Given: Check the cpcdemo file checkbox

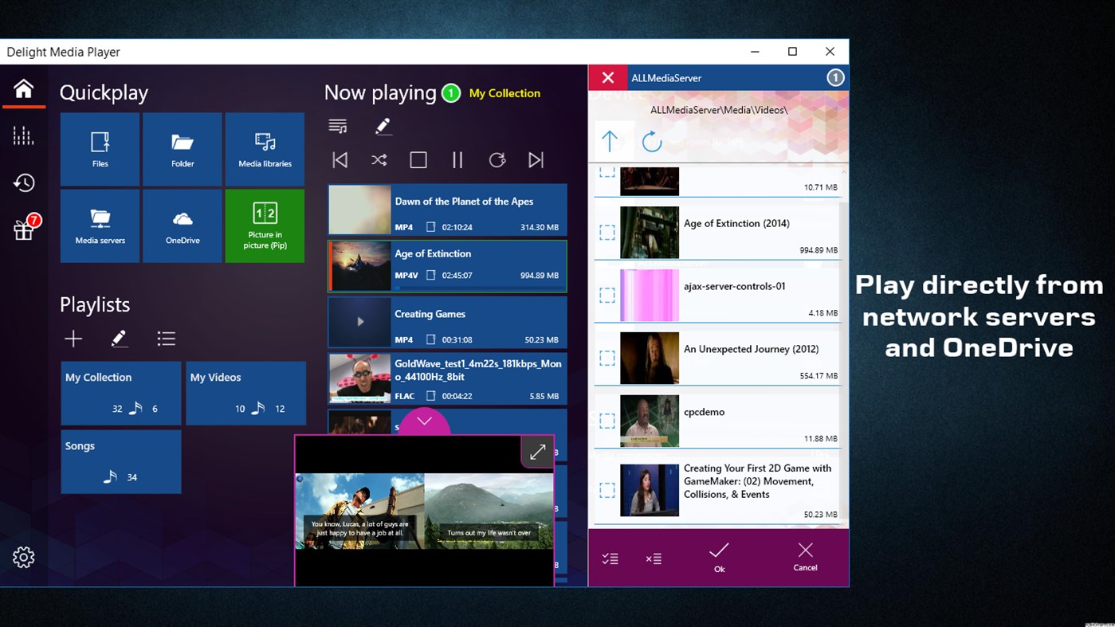Looking at the screenshot, I should coord(608,421).
